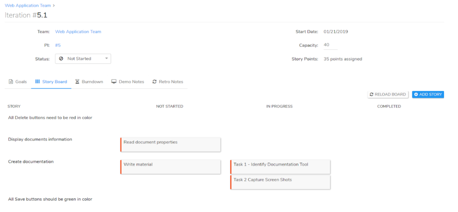Screen dimensions: 458x212
Task: Switch to Retro Notes tab
Action: coord(168,82)
